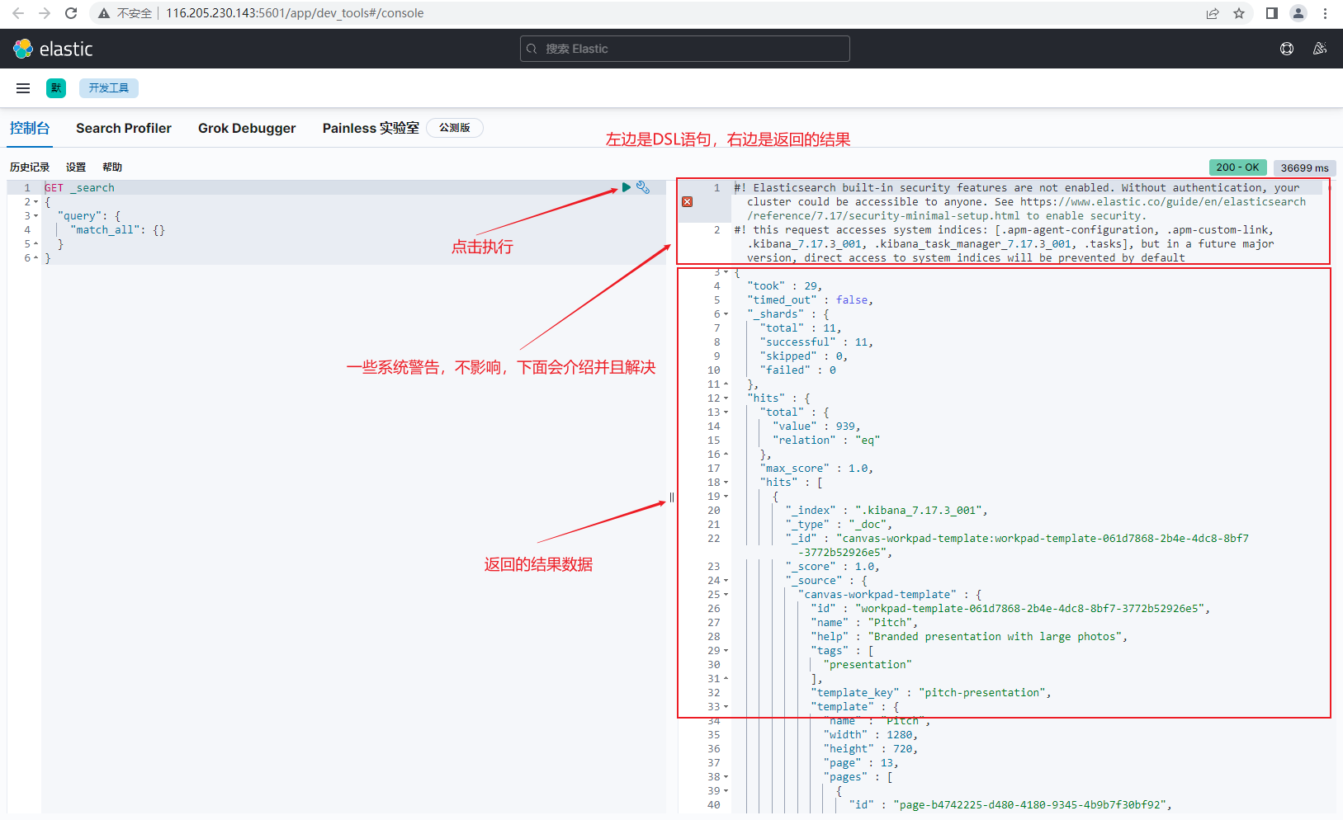Switch to the Grok Debugger tab
This screenshot has width=1343, height=820.
pos(247,128)
